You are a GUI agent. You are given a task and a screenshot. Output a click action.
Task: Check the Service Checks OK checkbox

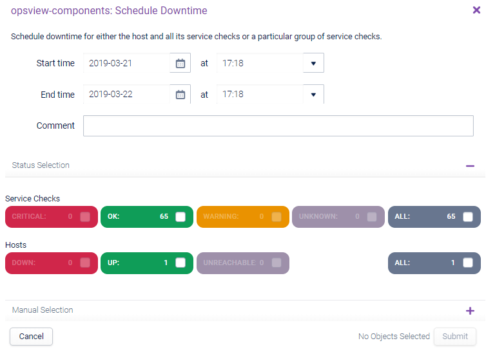180,216
